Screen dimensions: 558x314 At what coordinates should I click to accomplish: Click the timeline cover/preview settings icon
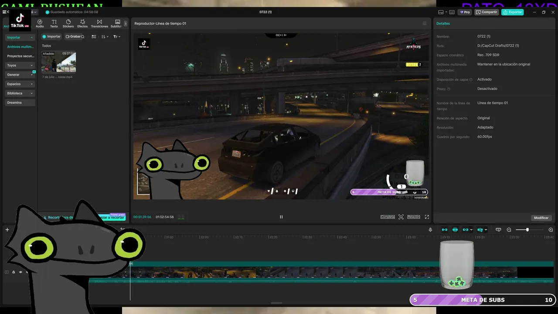coord(498,230)
